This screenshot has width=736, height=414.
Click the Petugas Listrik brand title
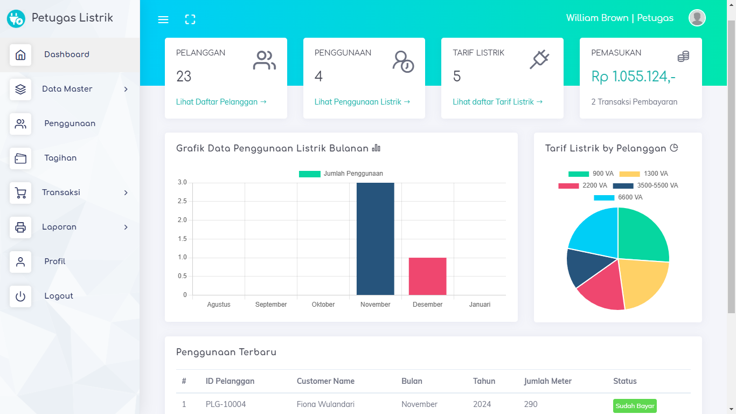pyautogui.click(x=72, y=18)
